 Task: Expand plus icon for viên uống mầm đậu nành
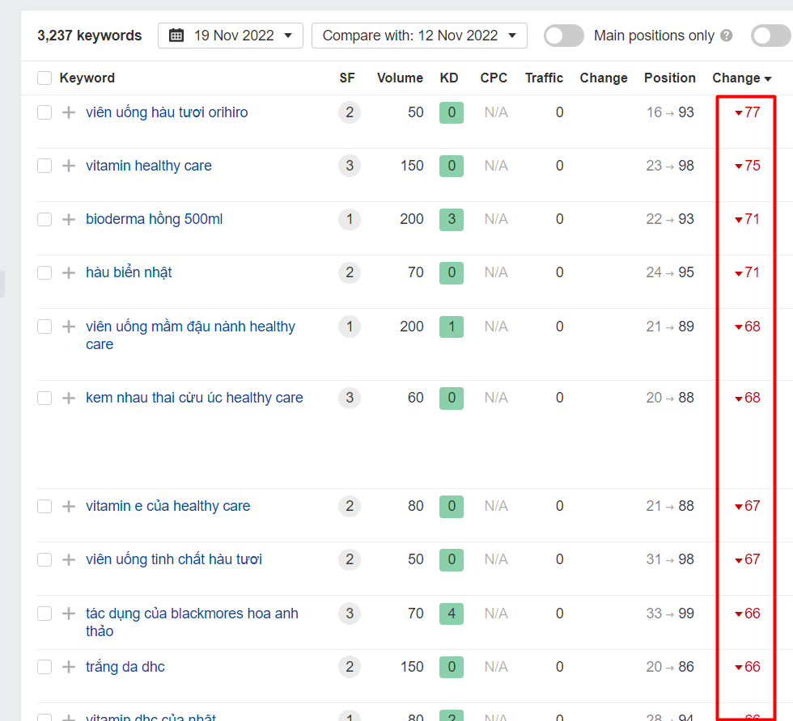coord(69,327)
